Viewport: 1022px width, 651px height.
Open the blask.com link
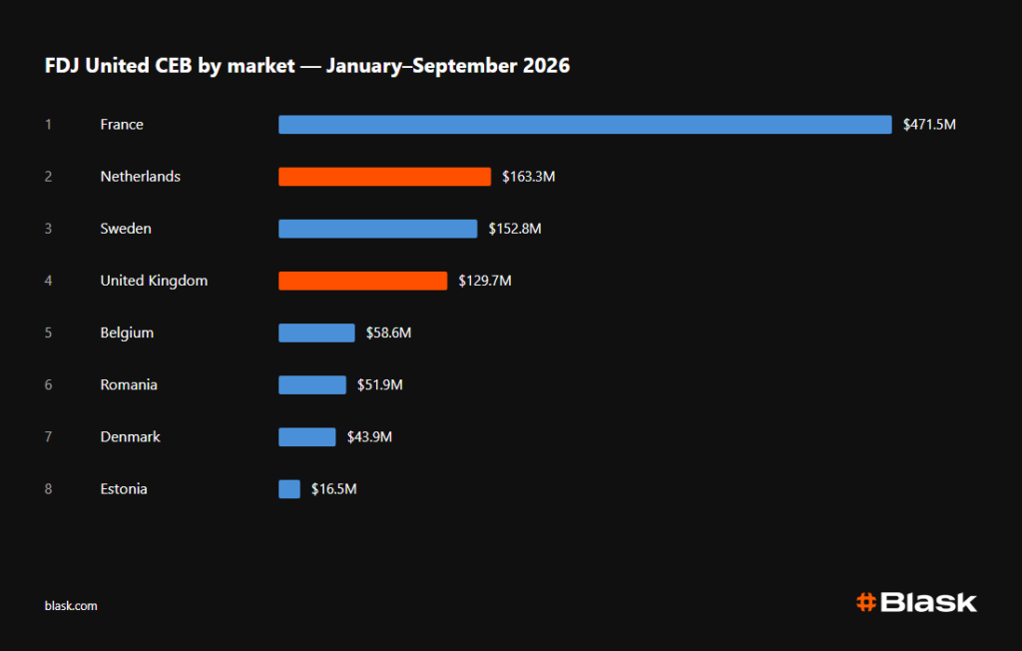71,606
